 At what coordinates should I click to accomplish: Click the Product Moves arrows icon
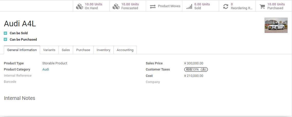click(x=153, y=6)
